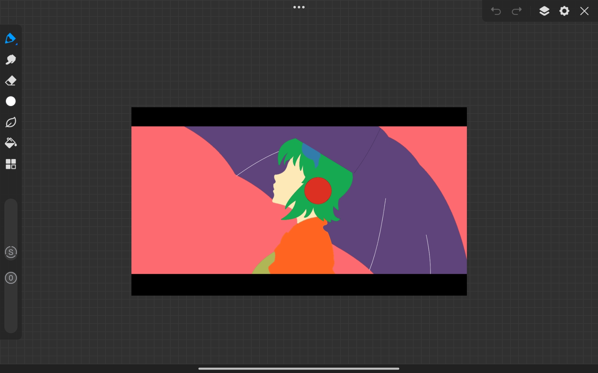Open the three-dots menu at top
Screen dimensions: 598x373
(299, 7)
